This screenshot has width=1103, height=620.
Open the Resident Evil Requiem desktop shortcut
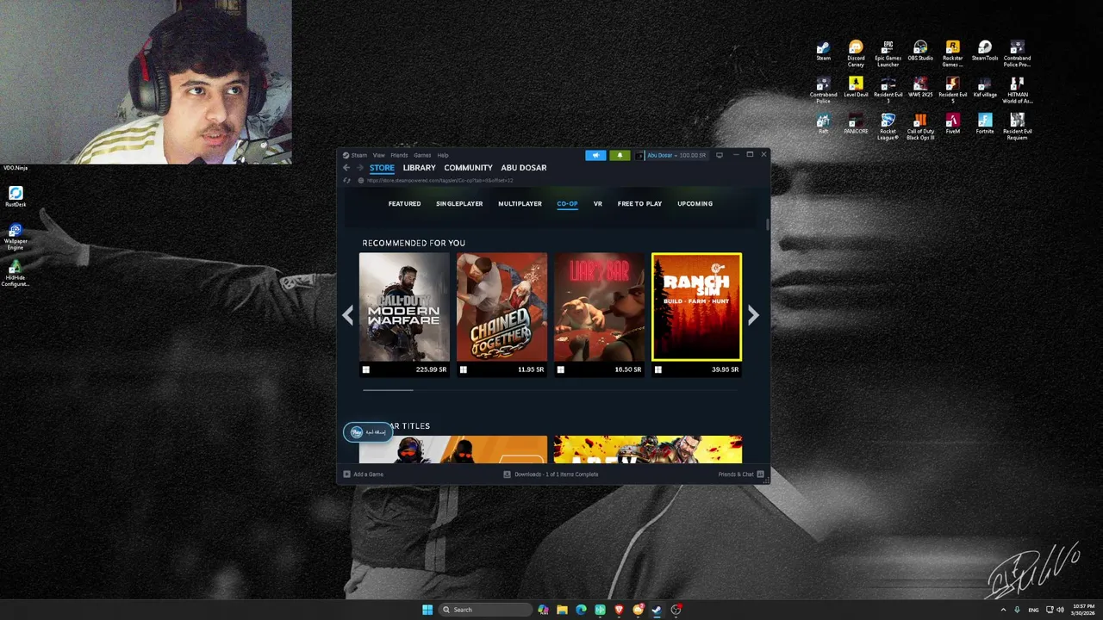click(1017, 126)
